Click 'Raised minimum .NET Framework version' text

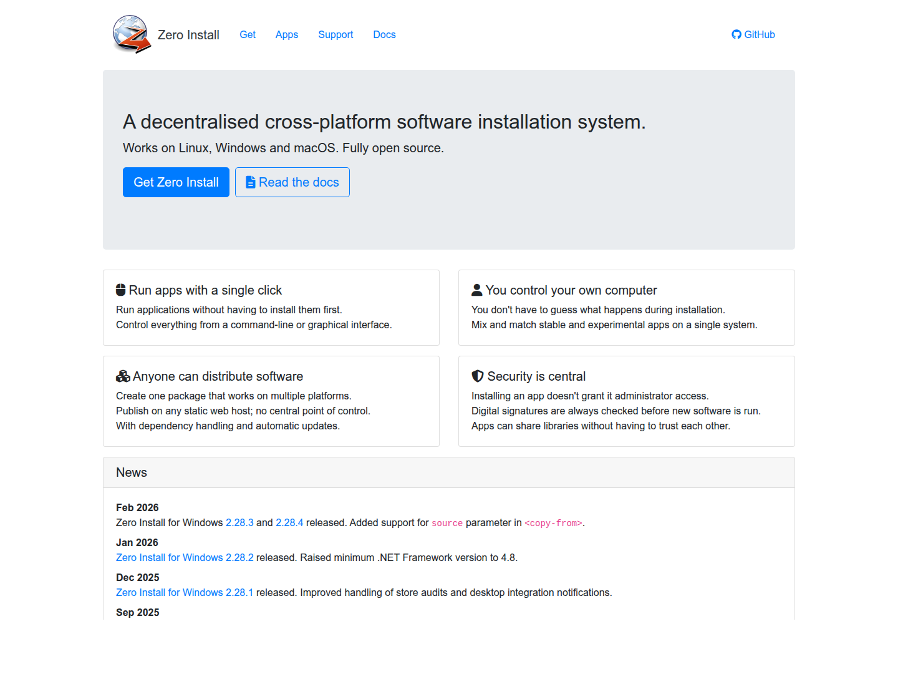coord(409,557)
